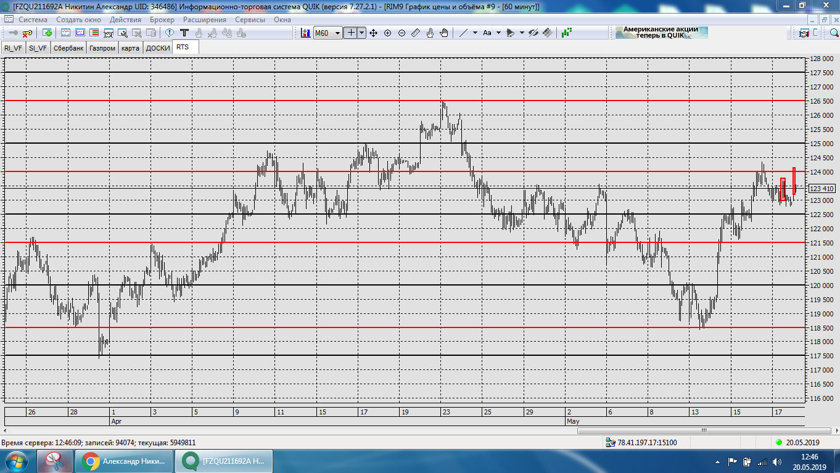The image size is (840, 473).
Task: Select the flag marker drawing tool
Action: tap(511, 33)
